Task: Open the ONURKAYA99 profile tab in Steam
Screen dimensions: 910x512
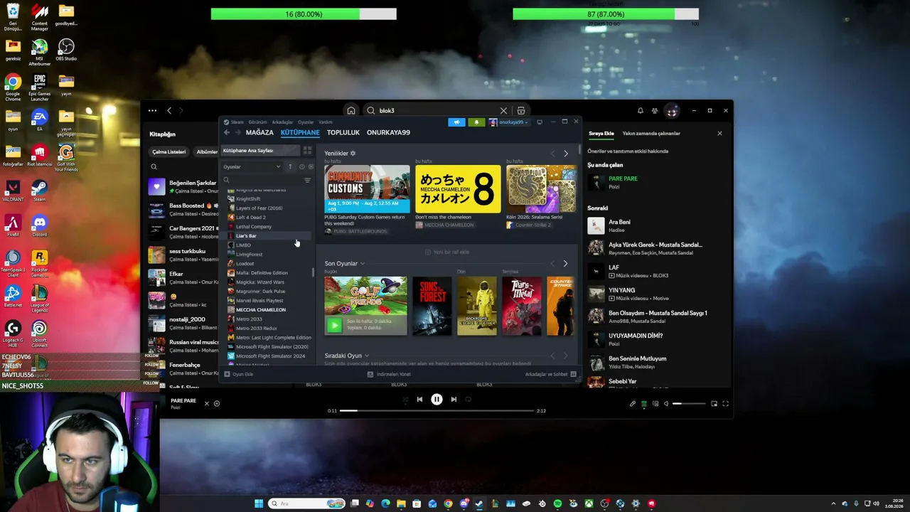Action: pos(388,133)
